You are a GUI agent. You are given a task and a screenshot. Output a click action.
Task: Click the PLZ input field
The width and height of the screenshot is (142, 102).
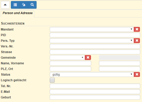70,69
